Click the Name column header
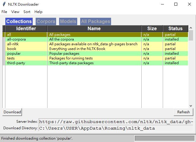196x142 pixels. tap(94, 28)
